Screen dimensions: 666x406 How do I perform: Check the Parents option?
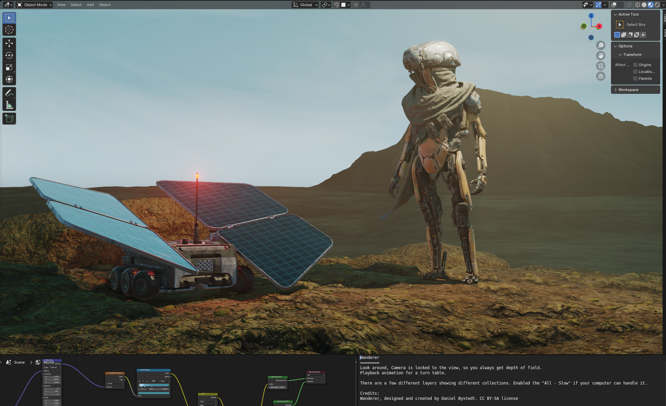(x=635, y=78)
